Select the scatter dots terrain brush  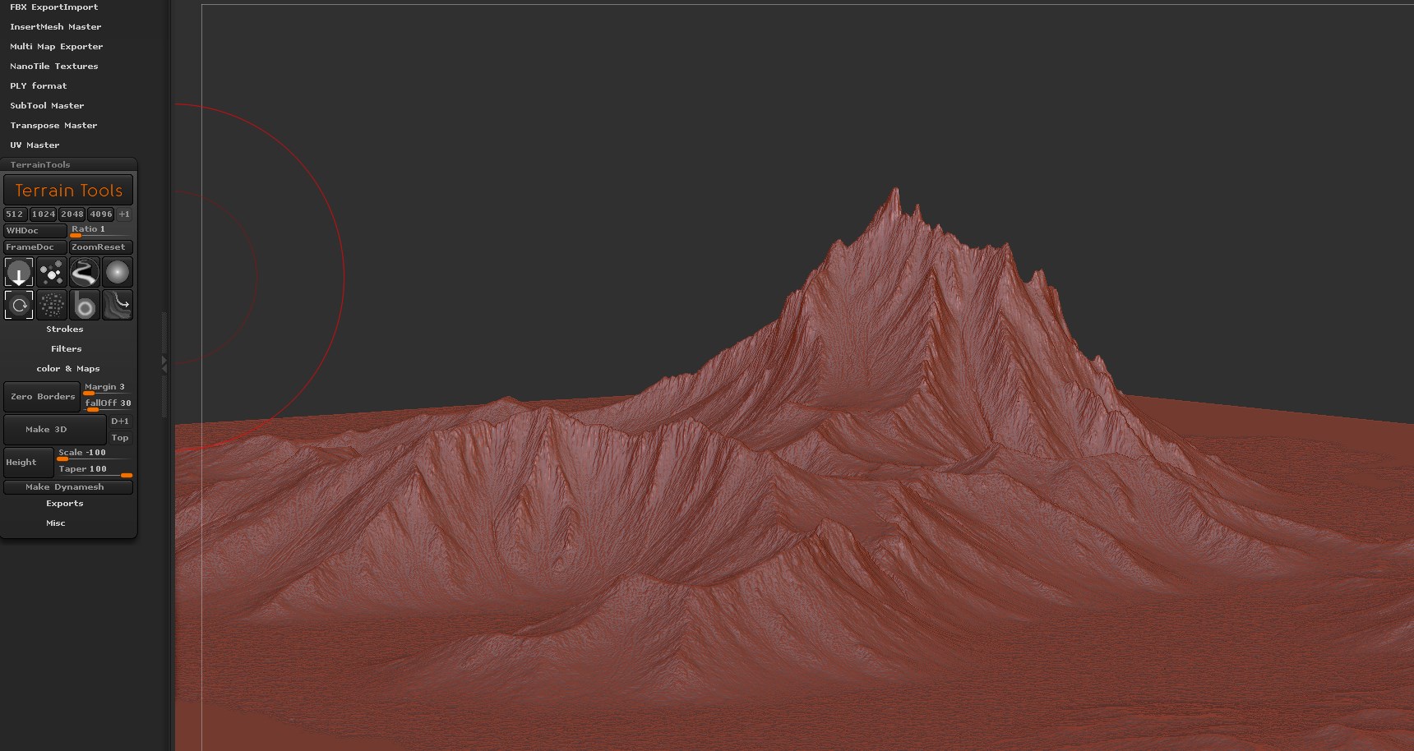52,272
